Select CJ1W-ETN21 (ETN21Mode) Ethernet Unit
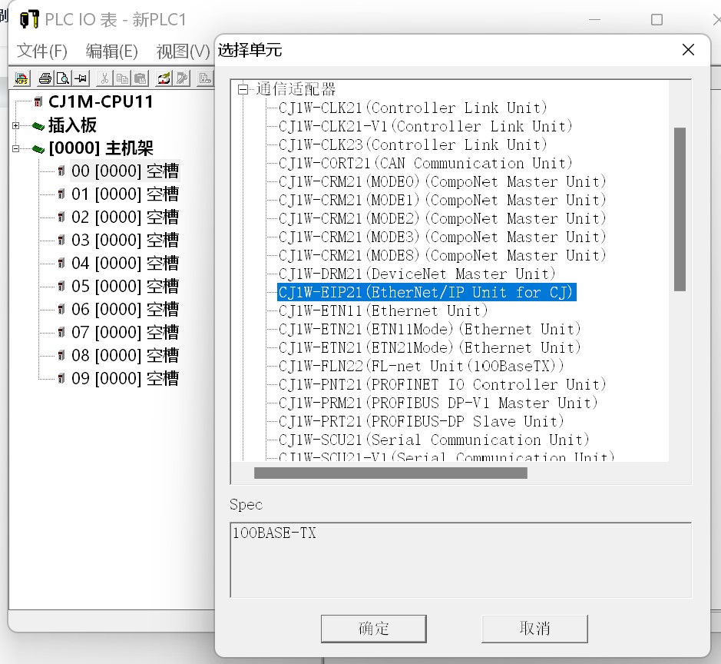This screenshot has height=664, width=721. [429, 347]
